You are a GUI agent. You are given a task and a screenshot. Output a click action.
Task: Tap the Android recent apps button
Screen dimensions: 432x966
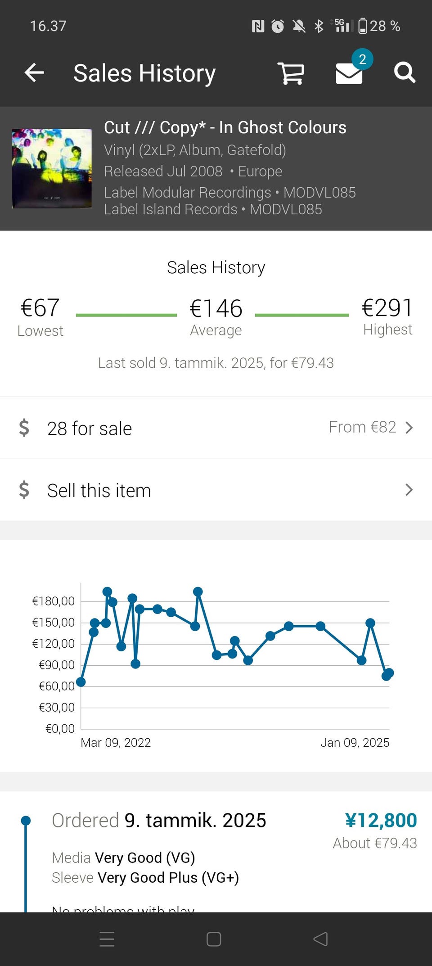[x=107, y=939]
